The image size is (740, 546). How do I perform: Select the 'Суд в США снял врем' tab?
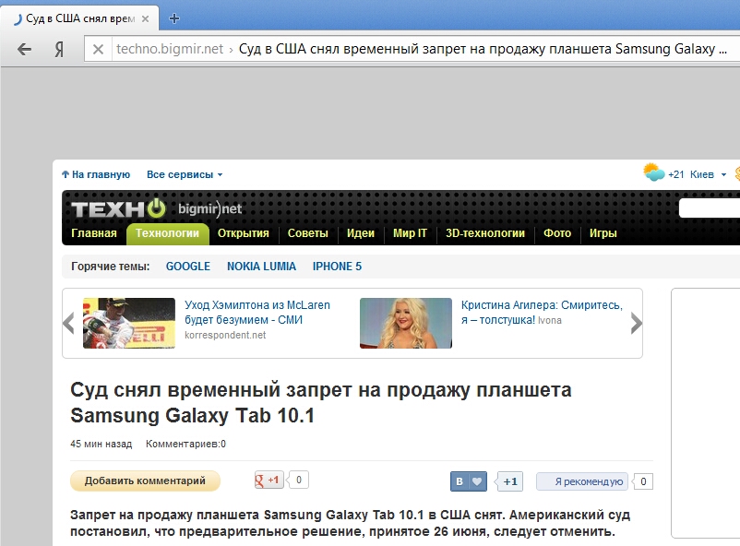(80, 18)
